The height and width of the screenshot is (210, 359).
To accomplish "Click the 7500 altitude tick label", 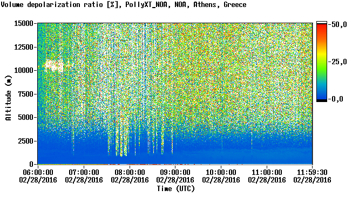I will coord(25,94).
